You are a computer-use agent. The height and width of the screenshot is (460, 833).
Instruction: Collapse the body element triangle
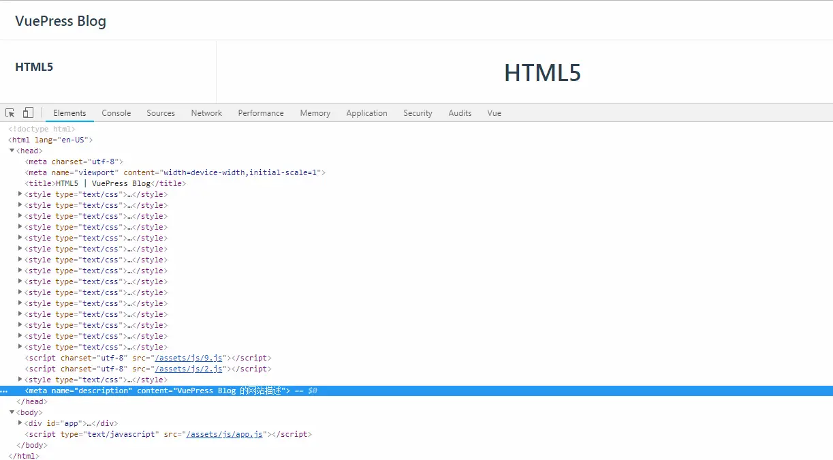(12, 412)
